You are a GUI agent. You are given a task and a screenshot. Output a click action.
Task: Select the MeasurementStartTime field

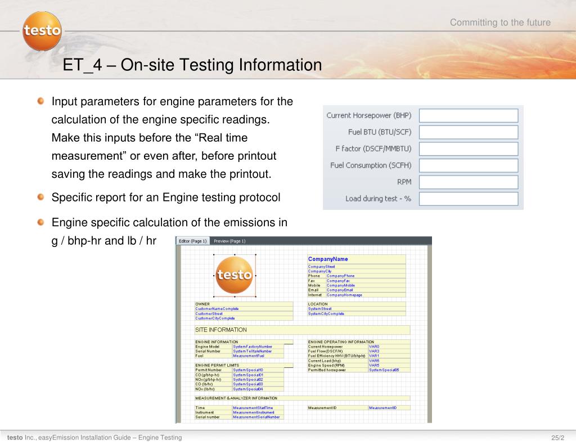[x=258, y=408]
